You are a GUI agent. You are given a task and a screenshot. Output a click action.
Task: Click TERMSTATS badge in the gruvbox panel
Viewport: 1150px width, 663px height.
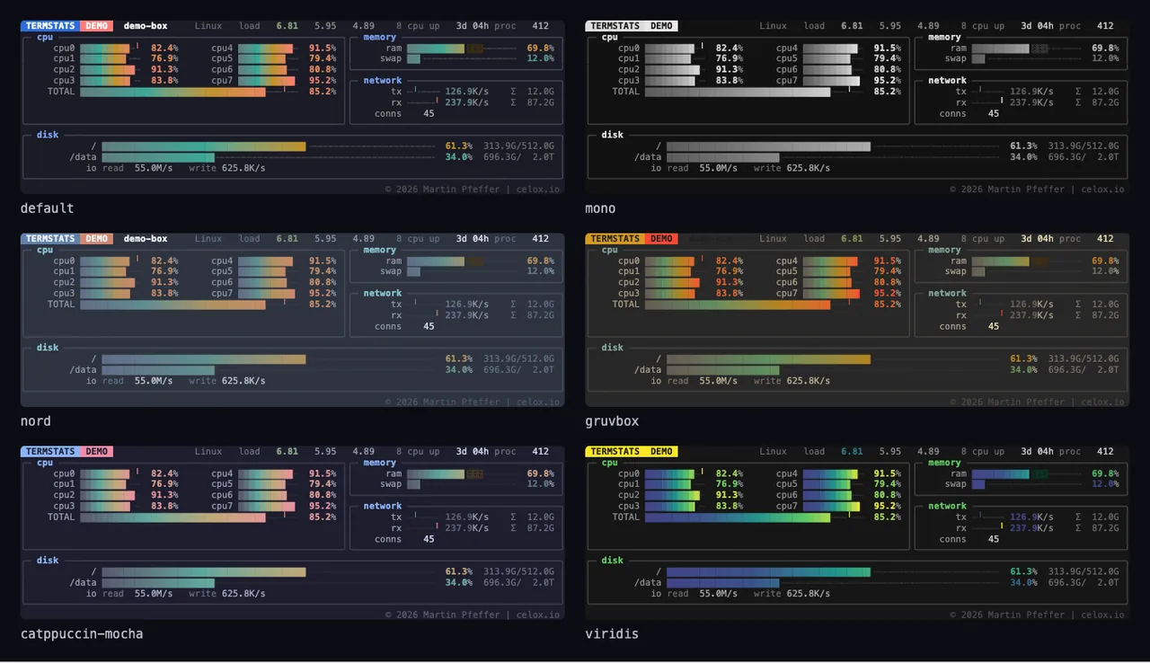(x=615, y=239)
